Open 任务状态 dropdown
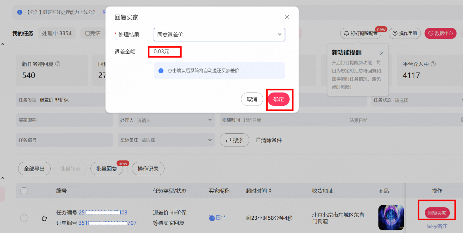 coord(418,100)
